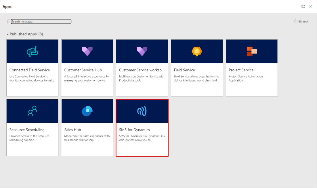Click the search magnifier icon
The width and height of the screenshot is (317, 188).
[x=8, y=21]
